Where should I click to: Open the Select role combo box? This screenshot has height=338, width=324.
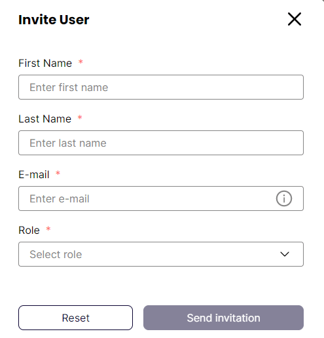[161, 254]
